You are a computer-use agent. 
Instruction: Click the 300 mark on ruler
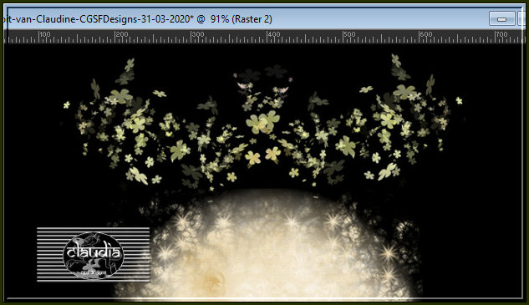click(197, 35)
